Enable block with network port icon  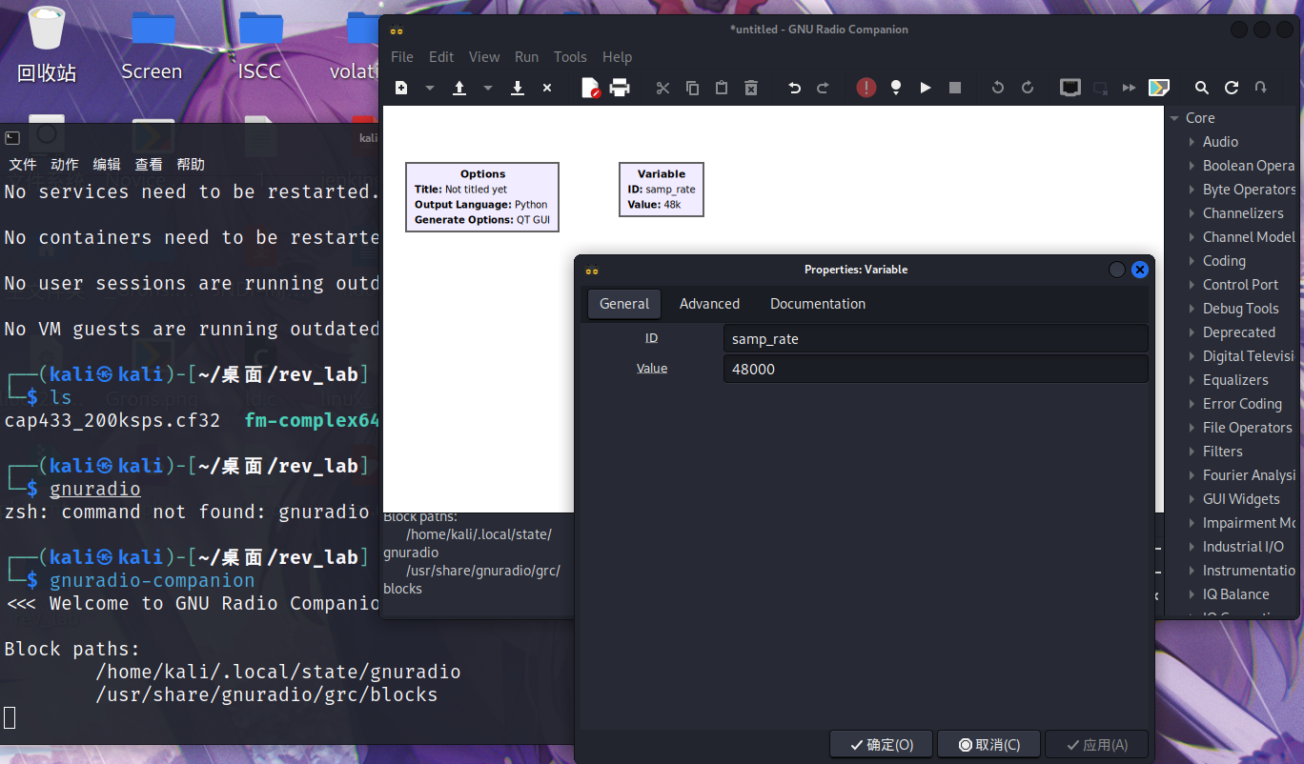point(1070,88)
